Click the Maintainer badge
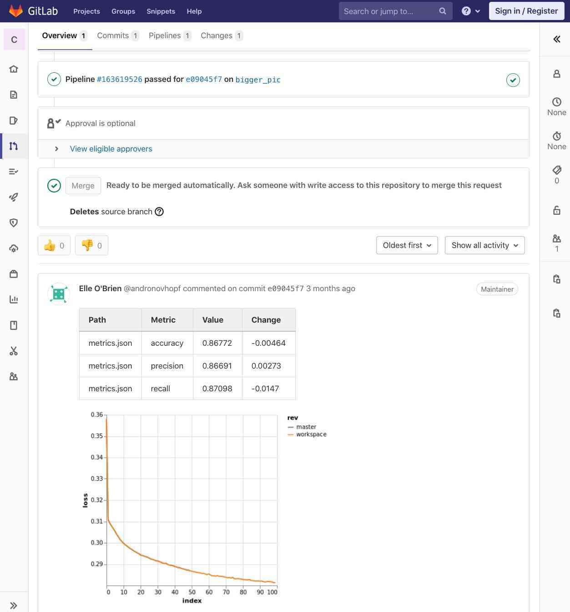The image size is (570, 612). 497,289
